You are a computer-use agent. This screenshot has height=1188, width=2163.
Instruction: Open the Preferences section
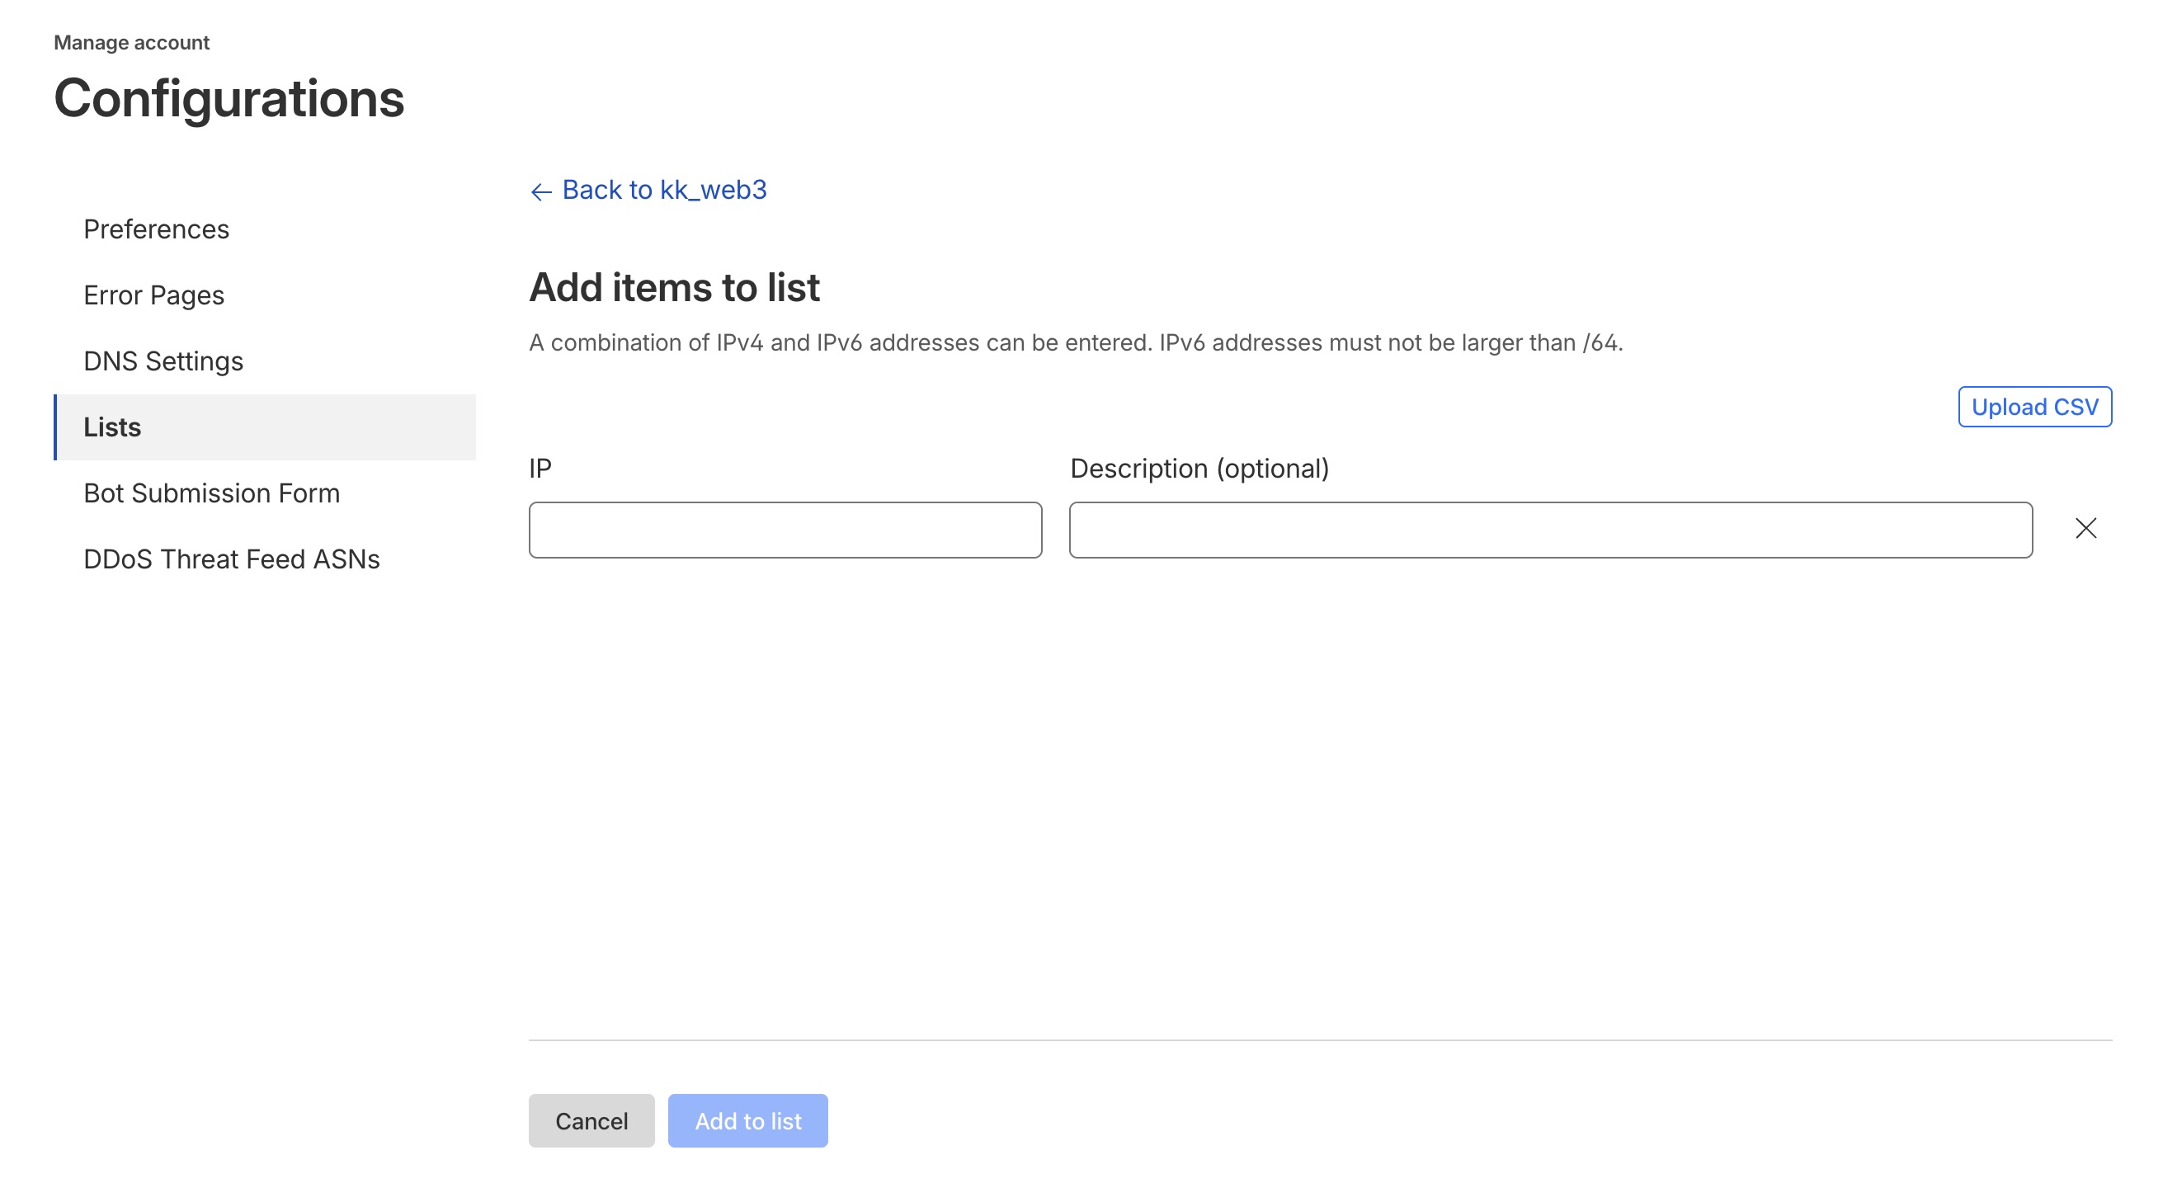click(x=156, y=229)
